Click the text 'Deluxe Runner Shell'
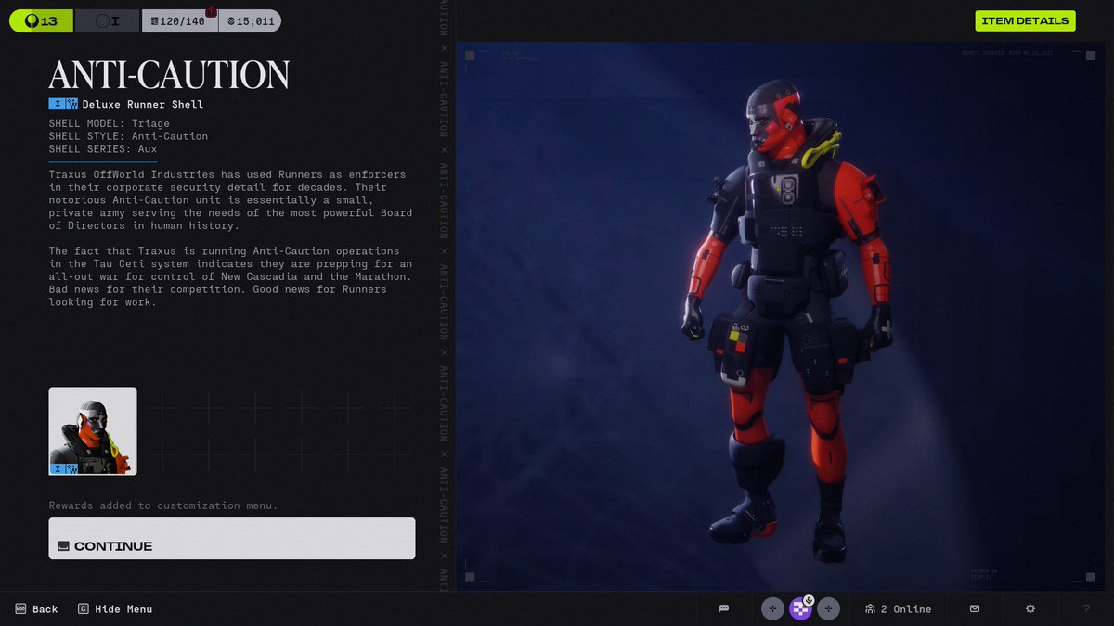Viewport: 1114px width, 626px height. click(x=143, y=104)
